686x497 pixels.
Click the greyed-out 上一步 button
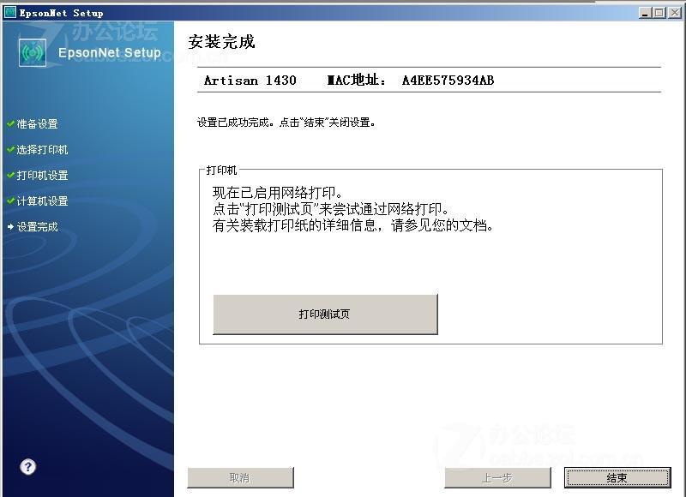click(x=497, y=478)
